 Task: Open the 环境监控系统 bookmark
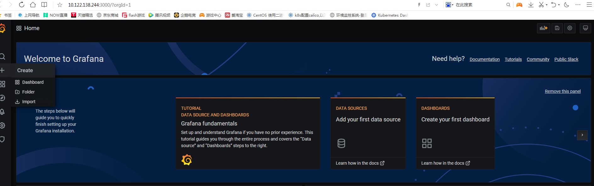coord(348,15)
